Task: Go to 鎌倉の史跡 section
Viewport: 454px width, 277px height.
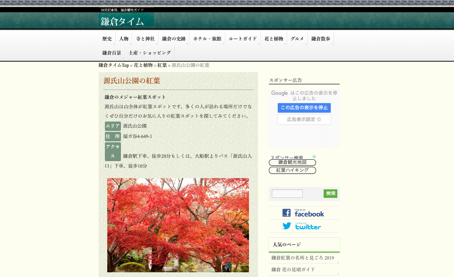Action: (174, 39)
